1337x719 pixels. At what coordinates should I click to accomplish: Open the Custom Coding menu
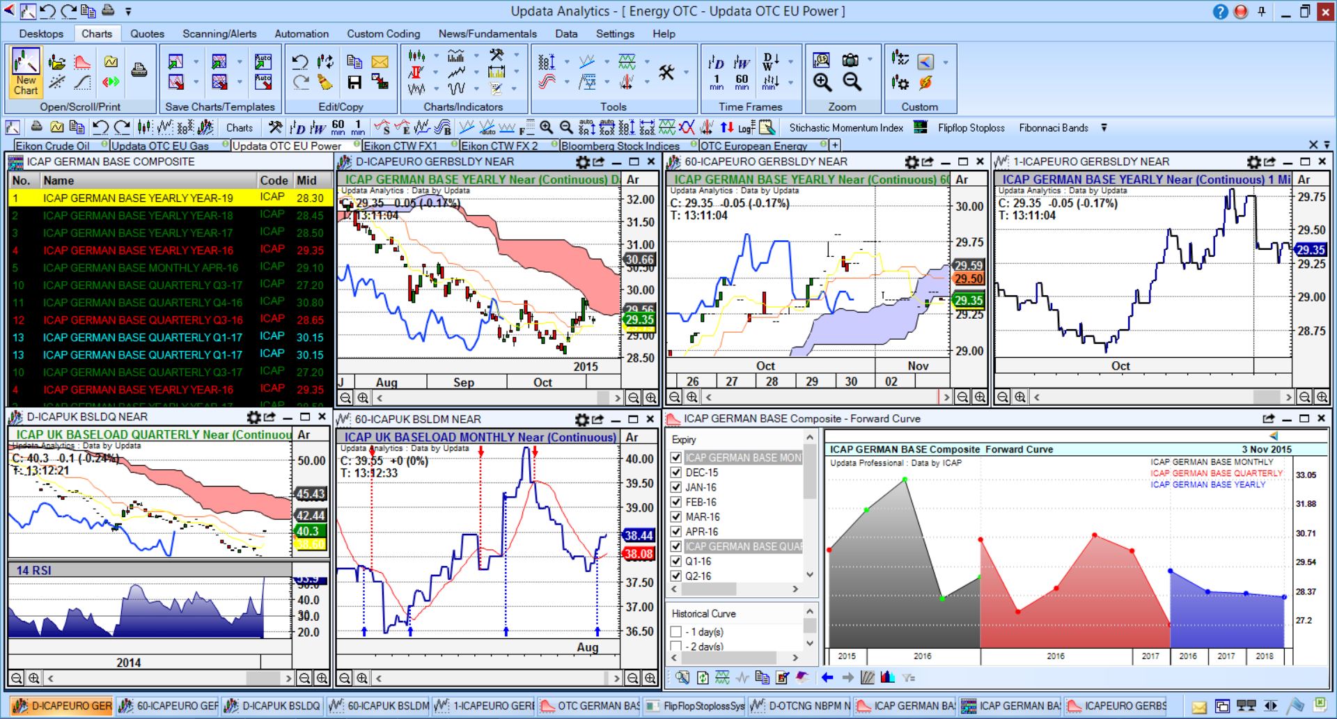(x=384, y=33)
